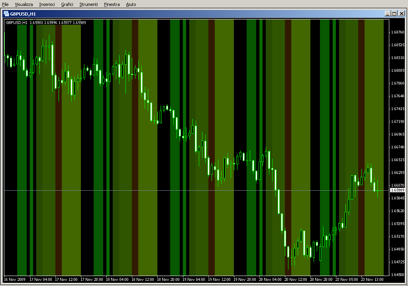Click price scale value 1.68310
The width and height of the screenshot is (408, 286).
[398, 58]
